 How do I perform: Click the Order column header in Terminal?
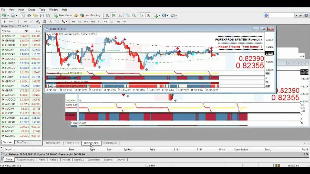(8, 149)
